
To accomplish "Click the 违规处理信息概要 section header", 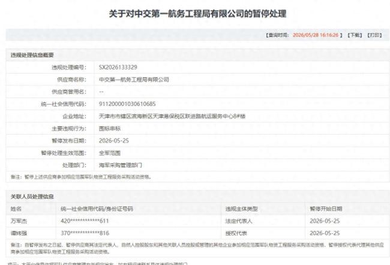I will 32,55.
